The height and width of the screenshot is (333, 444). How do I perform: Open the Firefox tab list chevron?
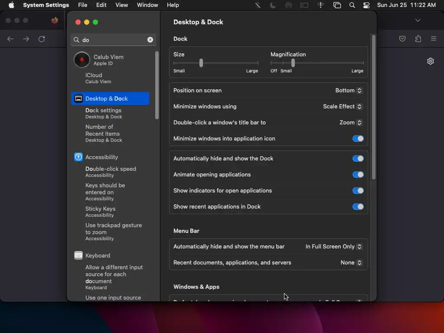point(418,20)
